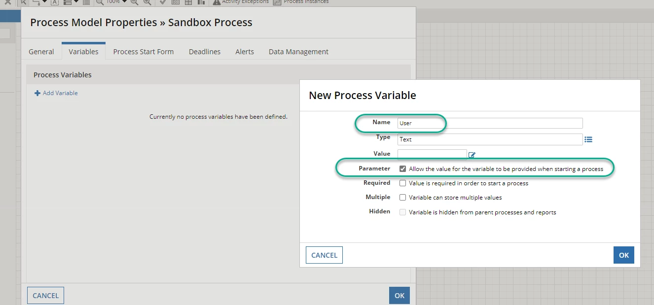Open Process Instances from the toolbar
This screenshot has width=654, height=305.
coord(301,2)
